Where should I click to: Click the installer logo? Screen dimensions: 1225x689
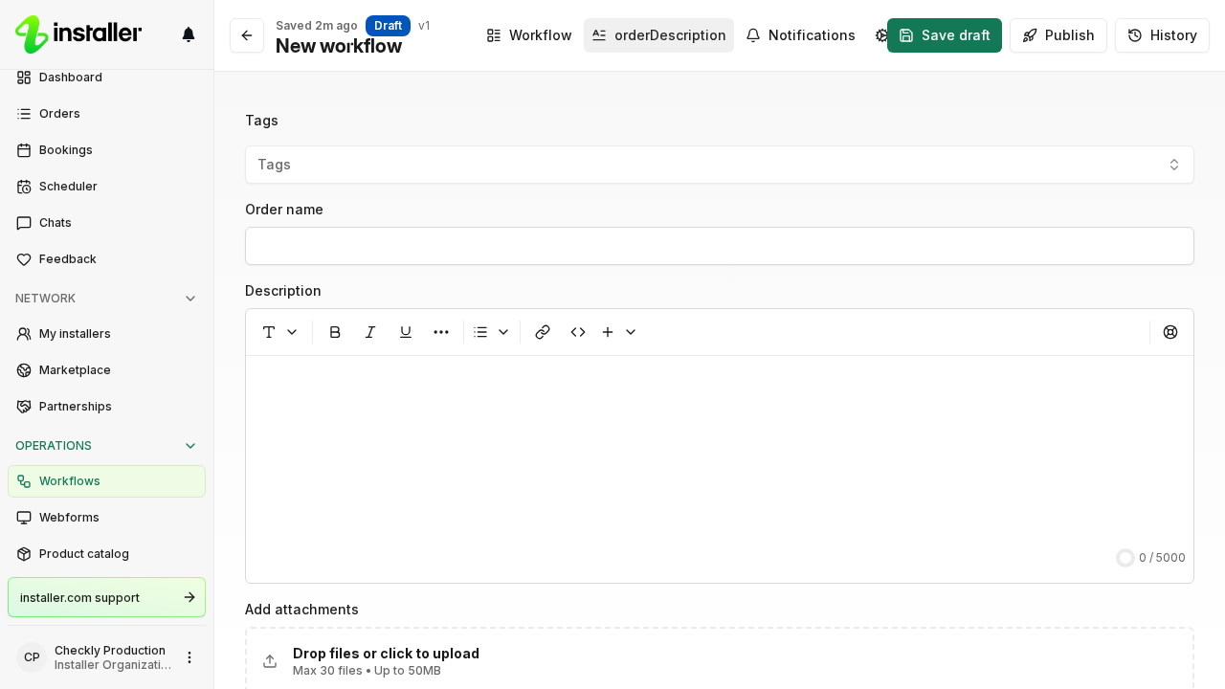78,34
